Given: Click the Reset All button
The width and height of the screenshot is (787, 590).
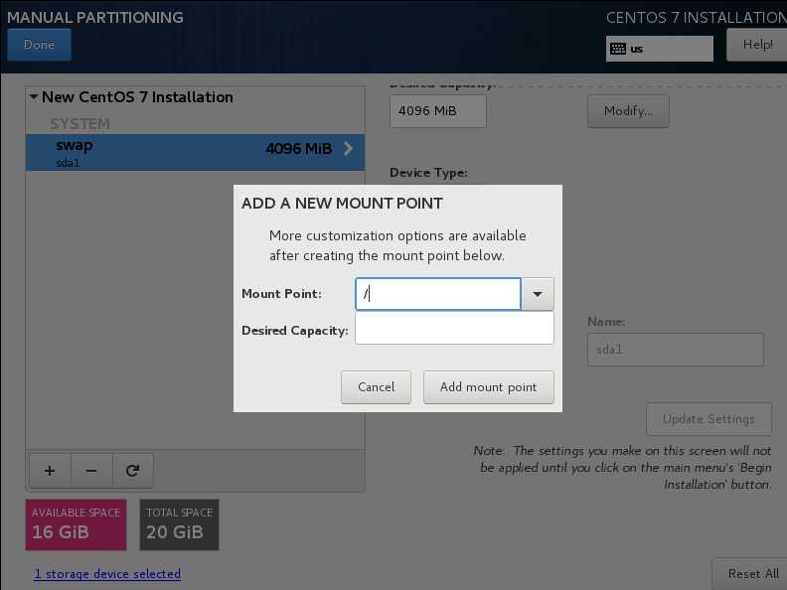Looking at the screenshot, I should click(x=751, y=573).
